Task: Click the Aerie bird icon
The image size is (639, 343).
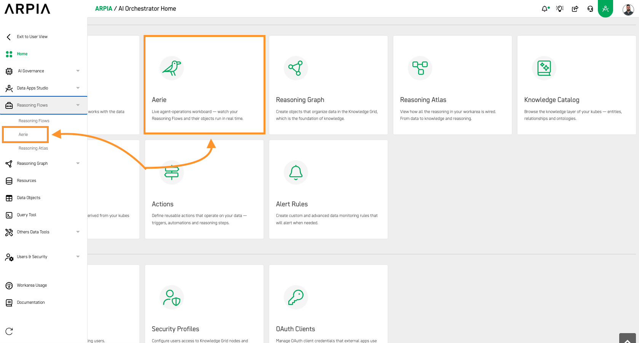Action: (x=172, y=68)
